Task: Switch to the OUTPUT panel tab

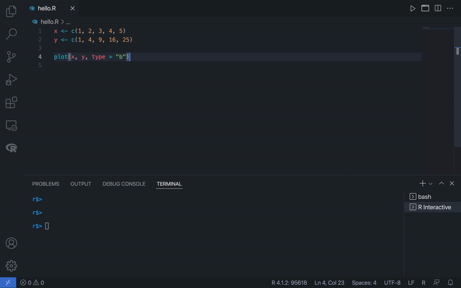Action: pyautogui.click(x=81, y=184)
